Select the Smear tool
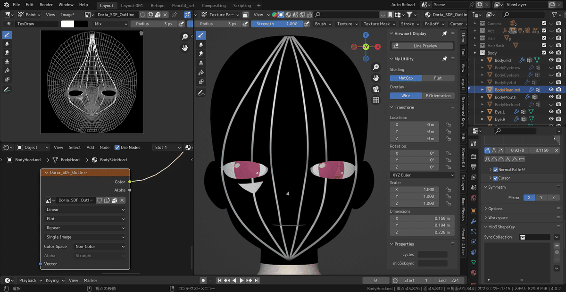Screen dimensions: 566x292 click(6, 52)
